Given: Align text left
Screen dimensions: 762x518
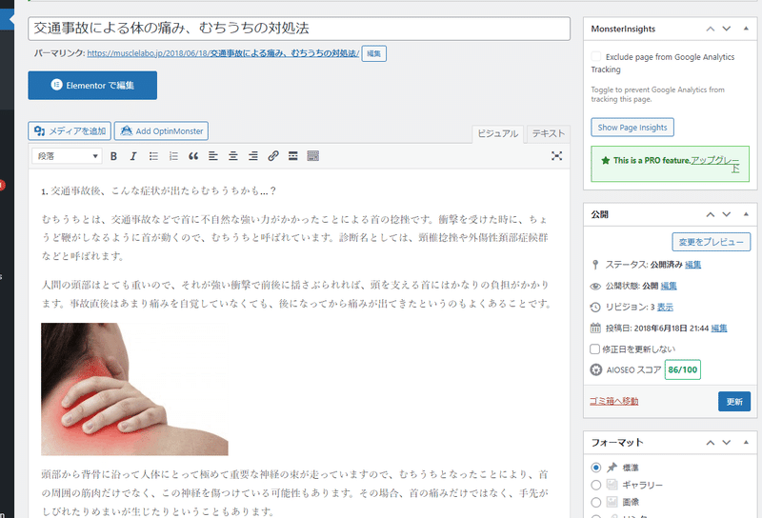Looking at the screenshot, I should click(212, 156).
